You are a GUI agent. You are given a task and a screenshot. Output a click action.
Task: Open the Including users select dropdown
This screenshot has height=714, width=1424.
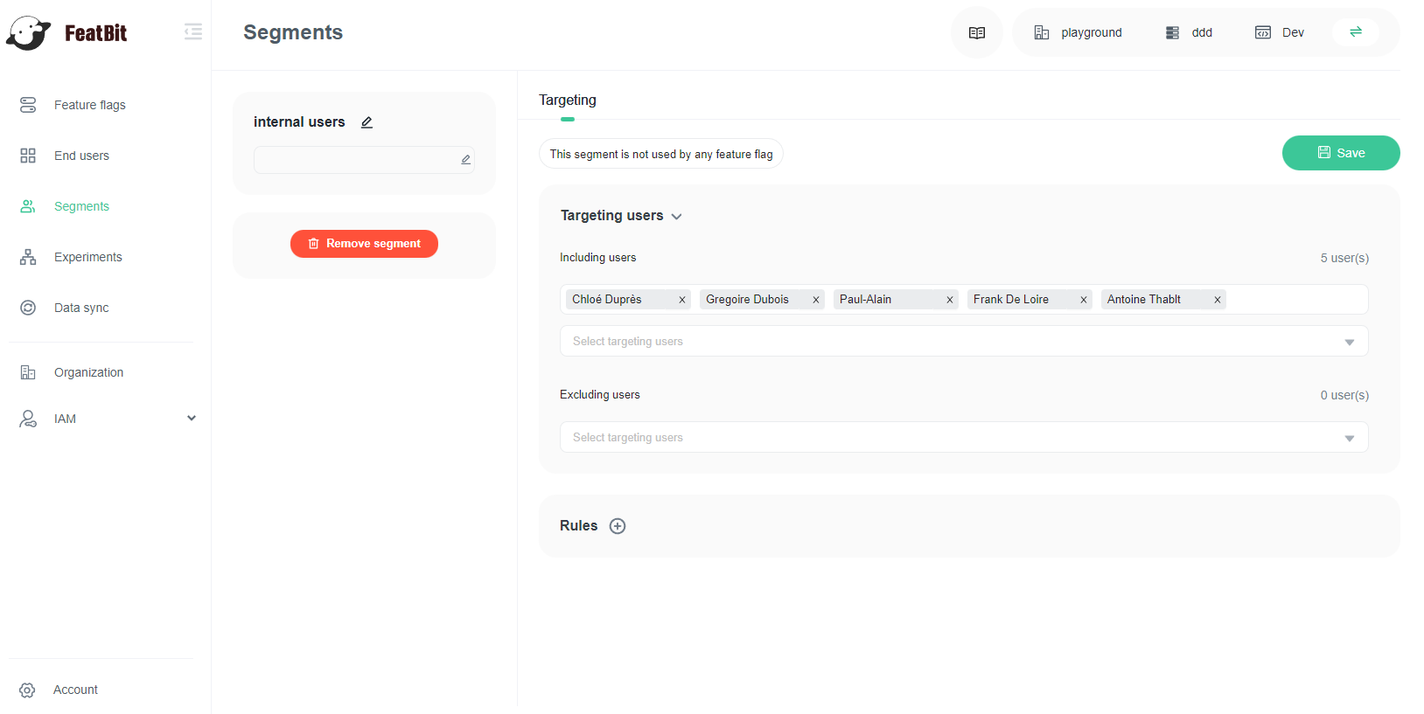tap(963, 342)
